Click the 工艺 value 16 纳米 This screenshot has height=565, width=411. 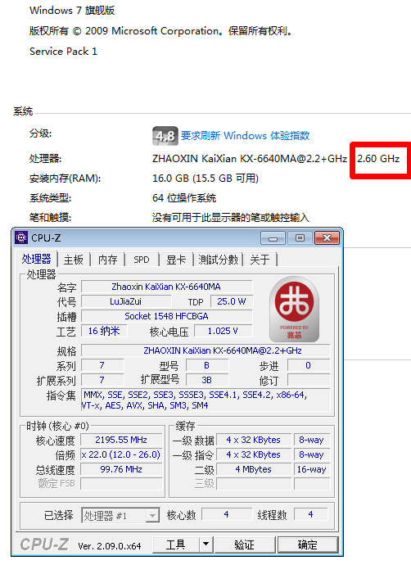pos(104,331)
